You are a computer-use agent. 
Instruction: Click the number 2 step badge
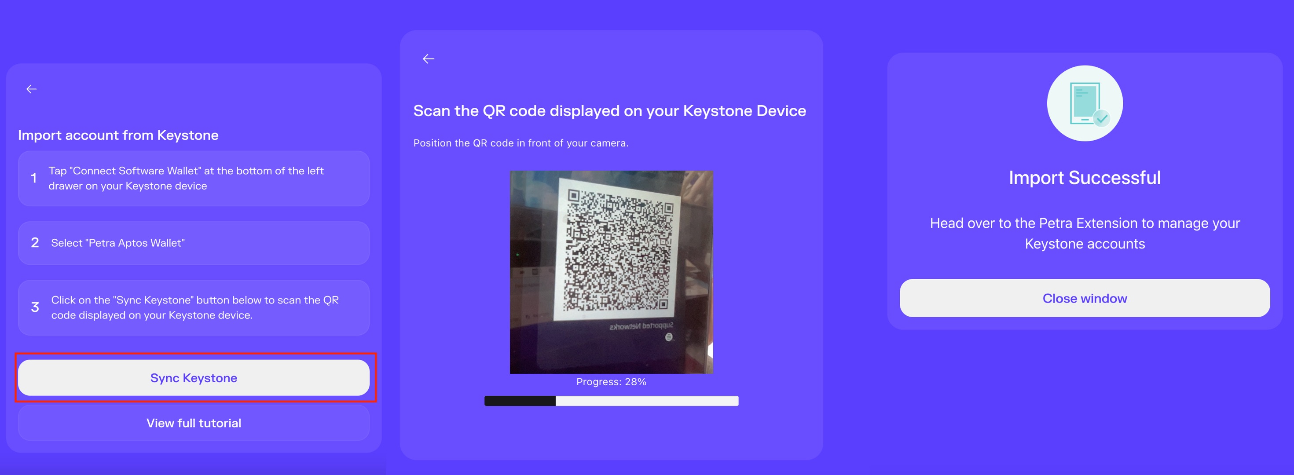coord(35,243)
